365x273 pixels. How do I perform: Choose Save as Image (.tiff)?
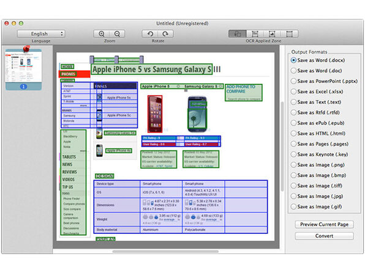click(x=317, y=186)
